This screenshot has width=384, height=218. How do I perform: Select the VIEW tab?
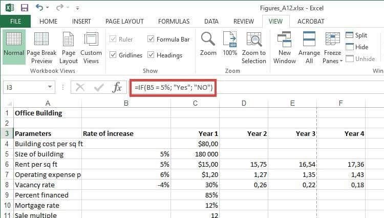tap(275, 22)
